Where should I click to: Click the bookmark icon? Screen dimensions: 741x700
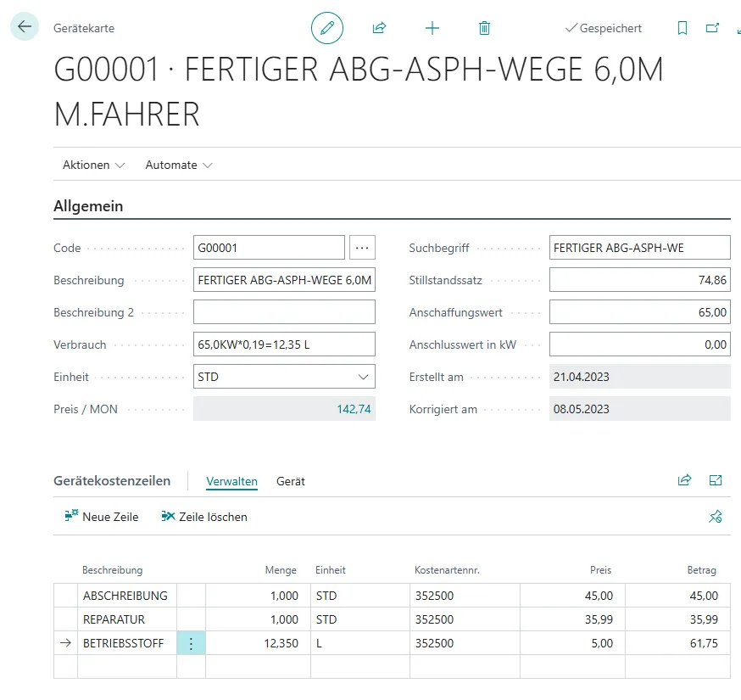point(682,28)
